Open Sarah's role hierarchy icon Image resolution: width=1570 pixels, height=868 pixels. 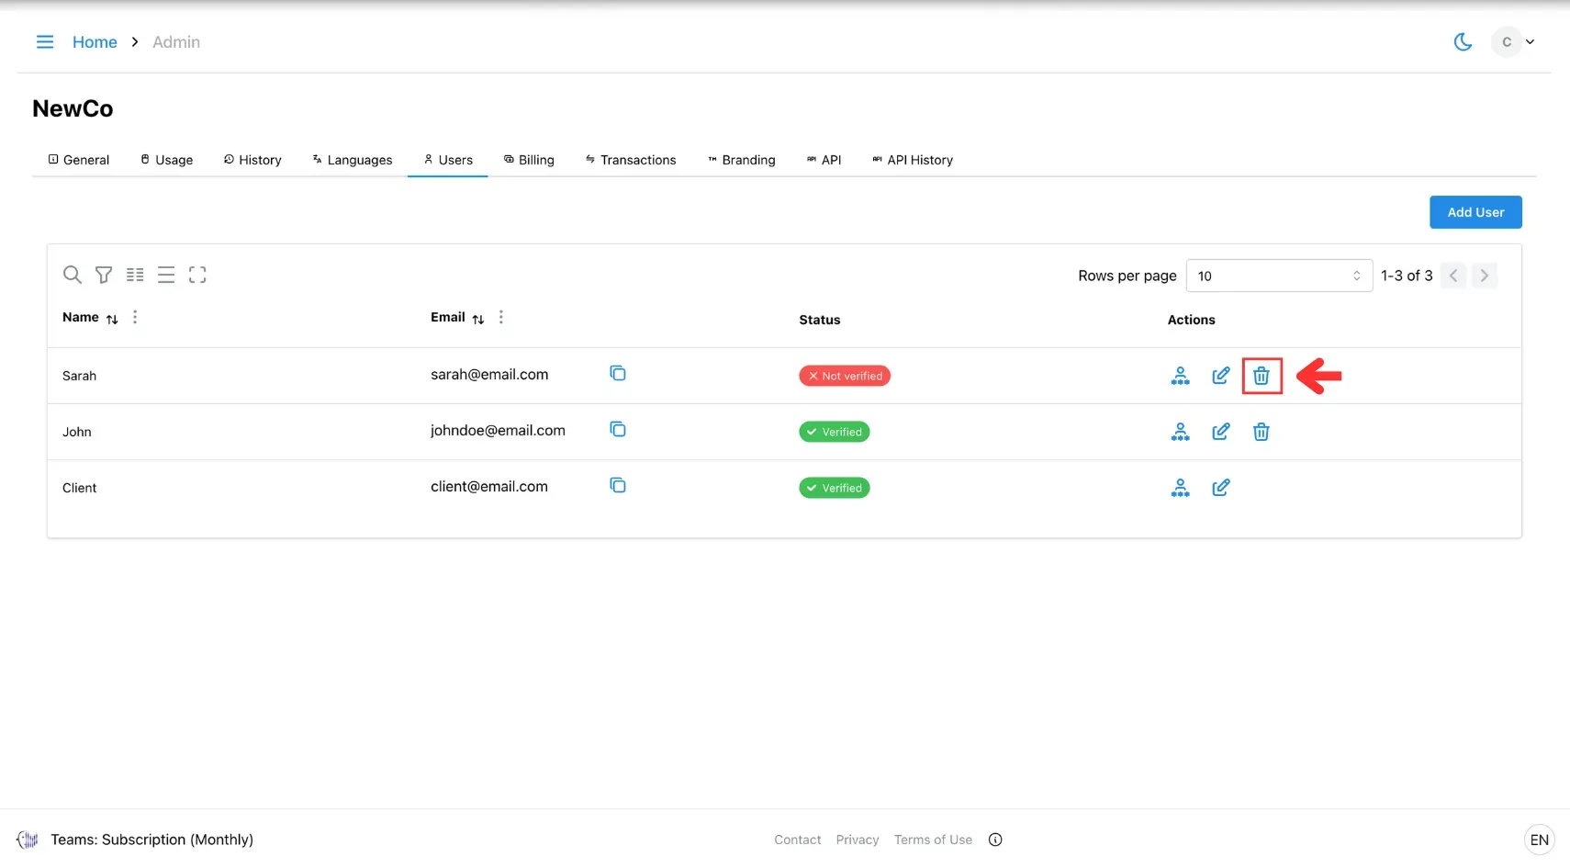click(x=1181, y=376)
